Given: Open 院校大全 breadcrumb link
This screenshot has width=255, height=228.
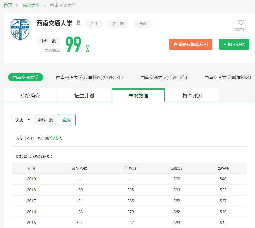Looking at the screenshot, I should [31, 5].
